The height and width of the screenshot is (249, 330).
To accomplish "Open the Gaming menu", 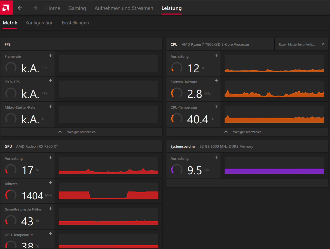I will tap(77, 8).
